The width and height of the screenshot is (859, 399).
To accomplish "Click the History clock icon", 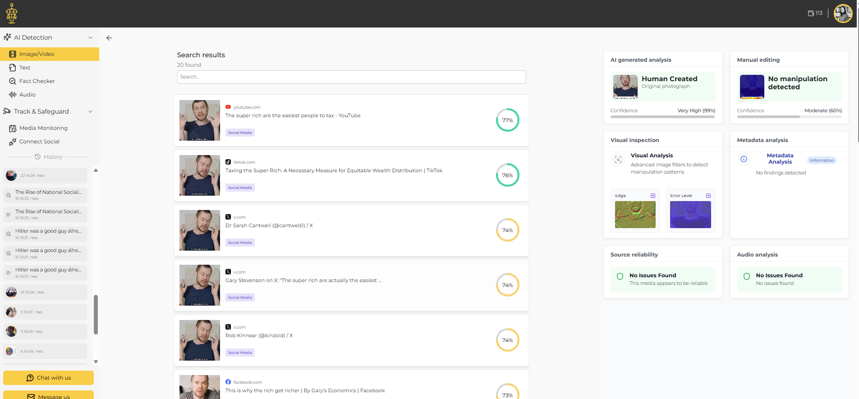I will tap(37, 157).
